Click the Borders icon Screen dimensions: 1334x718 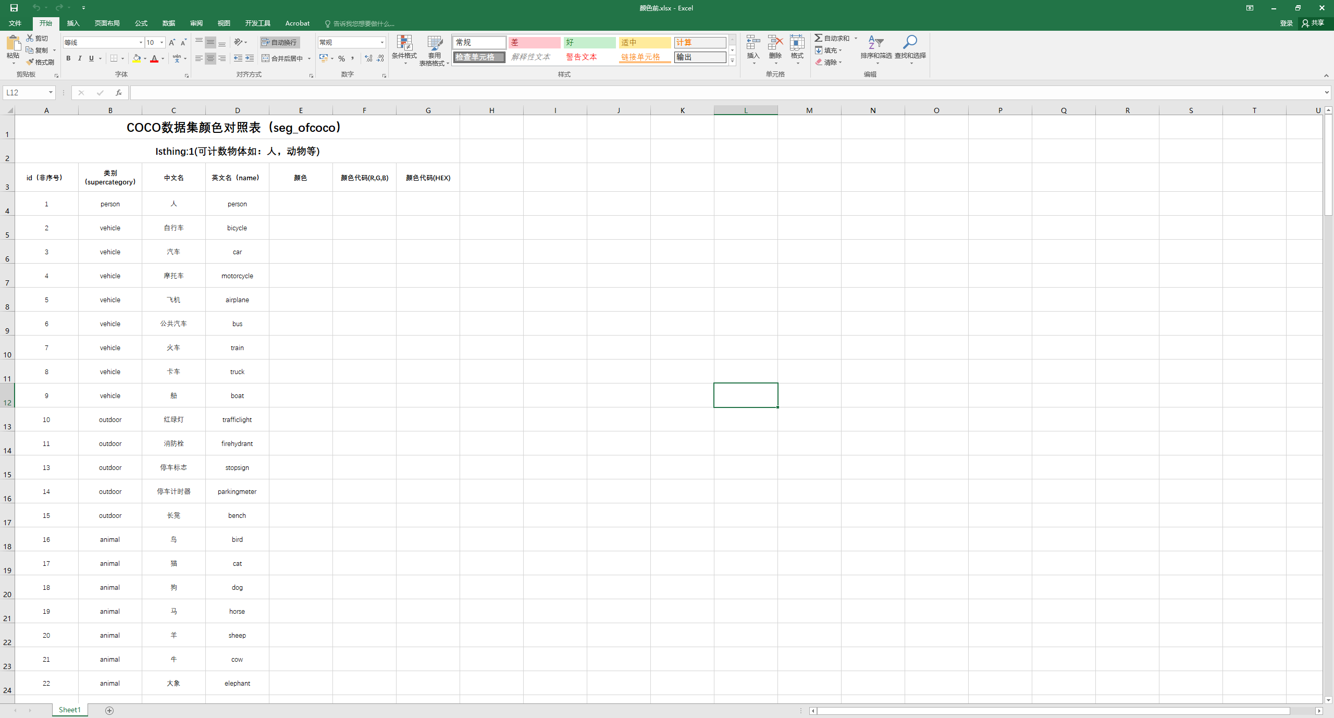114,58
